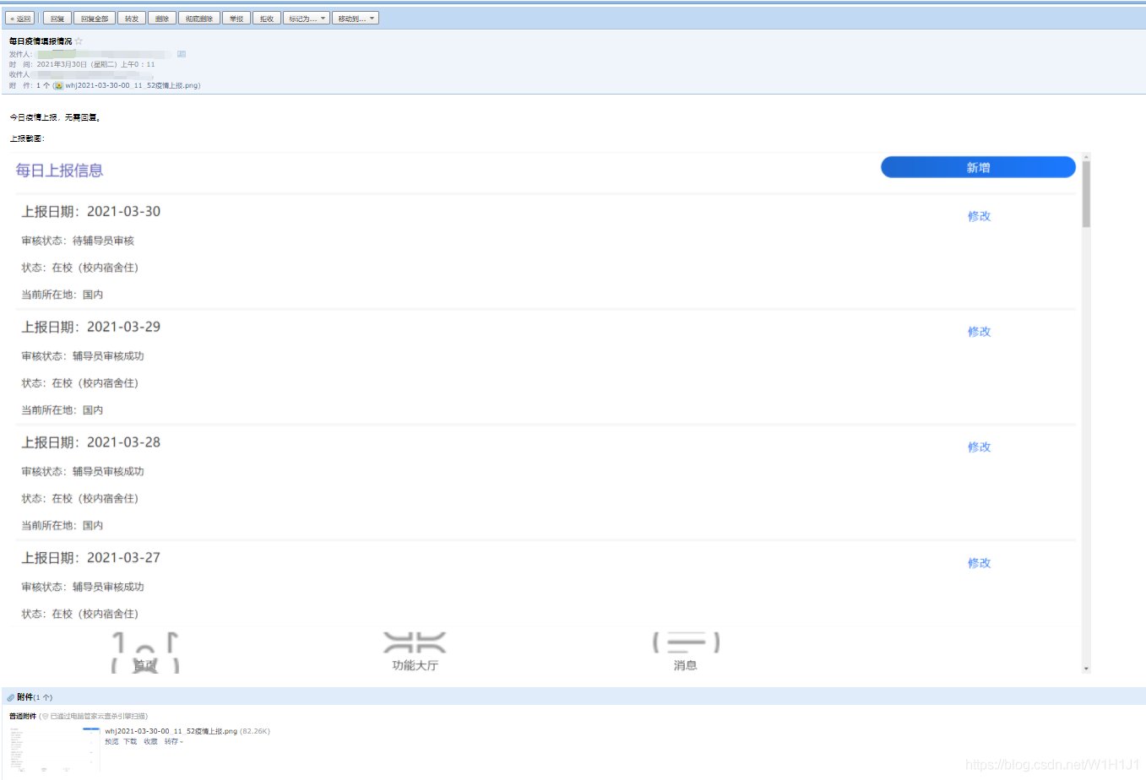
Task: Click the paperclip 附件 icon
Action: 11,697
